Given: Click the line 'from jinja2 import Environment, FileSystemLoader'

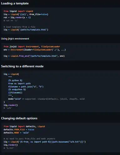Looking at the screenshot, I should (x=32, y=47).
